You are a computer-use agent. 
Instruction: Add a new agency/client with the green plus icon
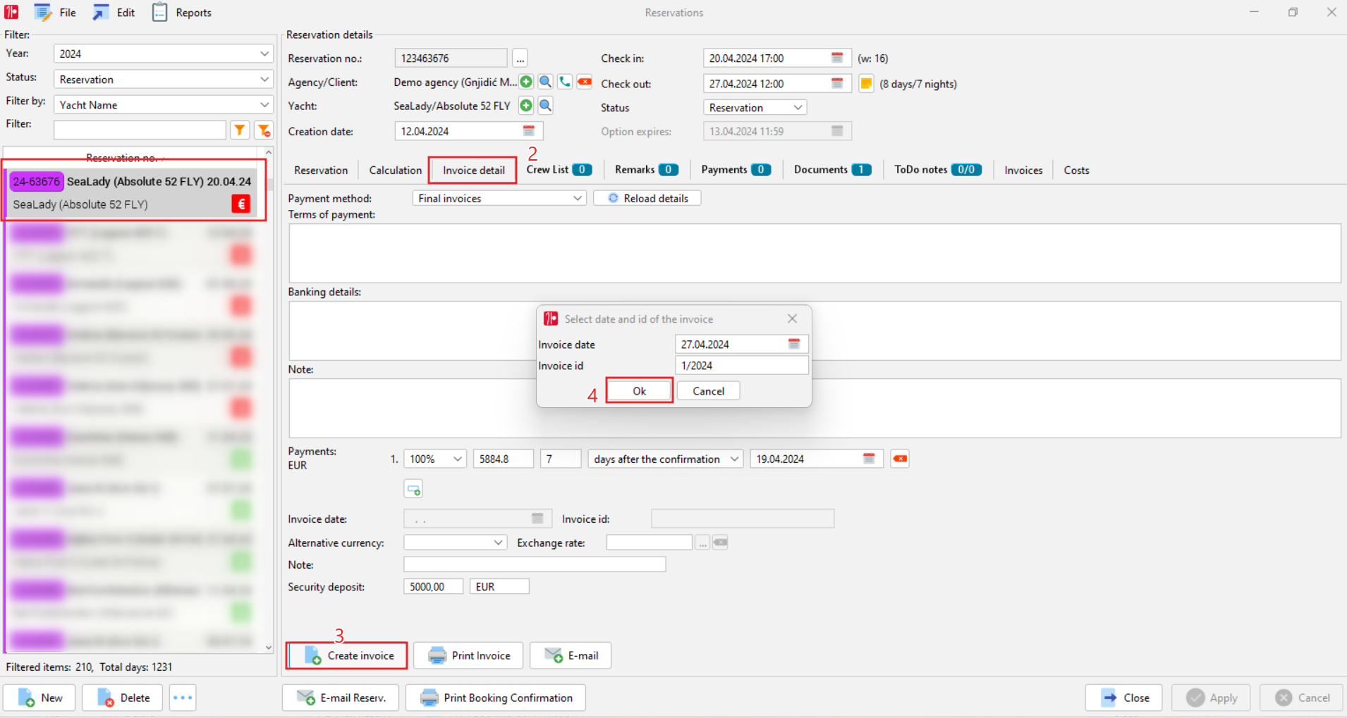click(527, 82)
